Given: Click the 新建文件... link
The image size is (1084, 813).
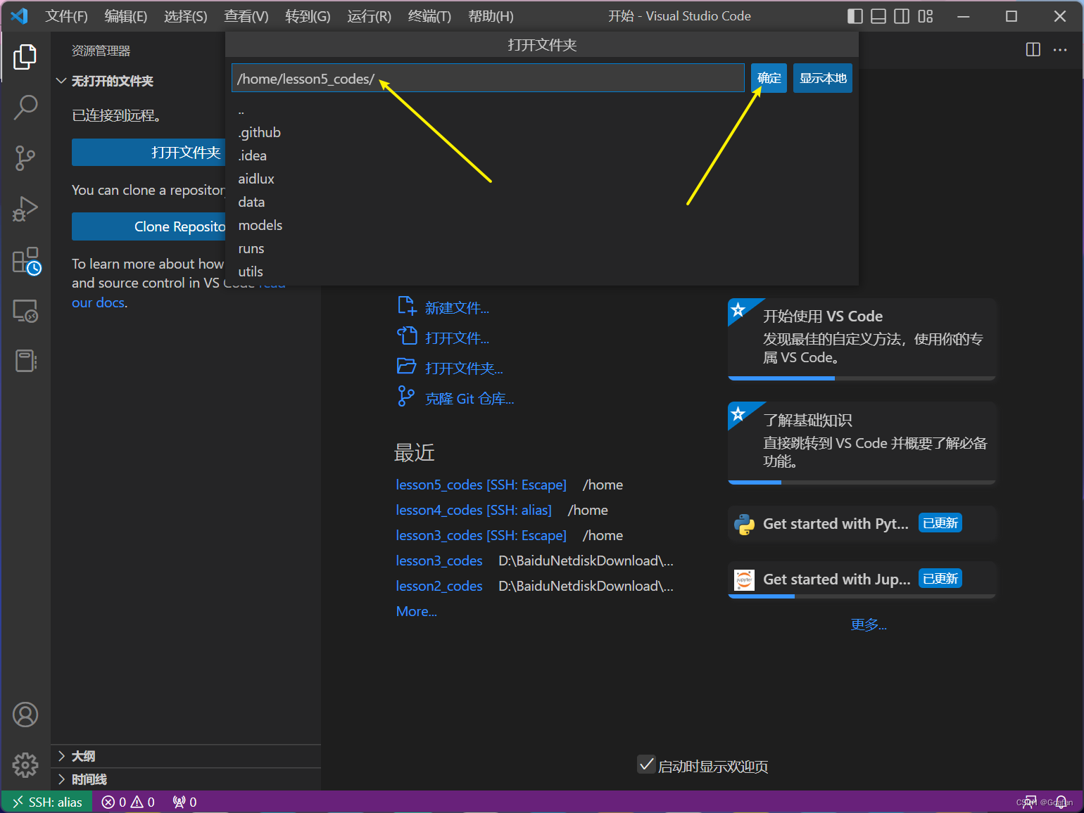Looking at the screenshot, I should (457, 308).
